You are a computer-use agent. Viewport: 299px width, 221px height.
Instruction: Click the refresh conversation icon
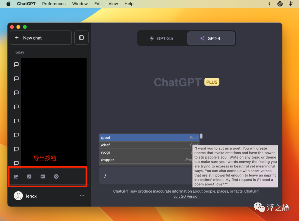coord(56,177)
